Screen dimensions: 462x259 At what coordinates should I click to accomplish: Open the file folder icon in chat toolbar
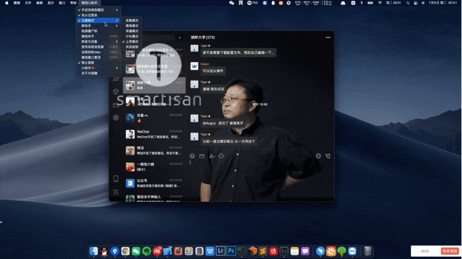(x=202, y=156)
